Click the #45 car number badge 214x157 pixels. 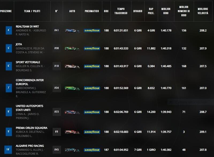tap(57, 150)
